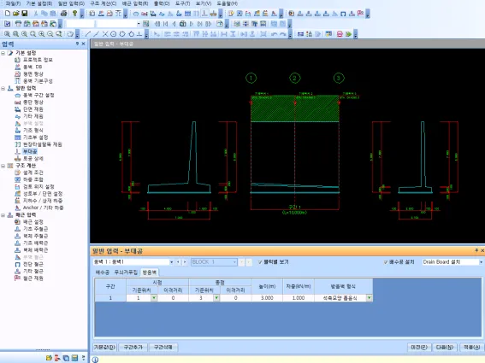Click the 높이(m) cell with value 3.000
This screenshot has height=363, width=485.
(267, 298)
